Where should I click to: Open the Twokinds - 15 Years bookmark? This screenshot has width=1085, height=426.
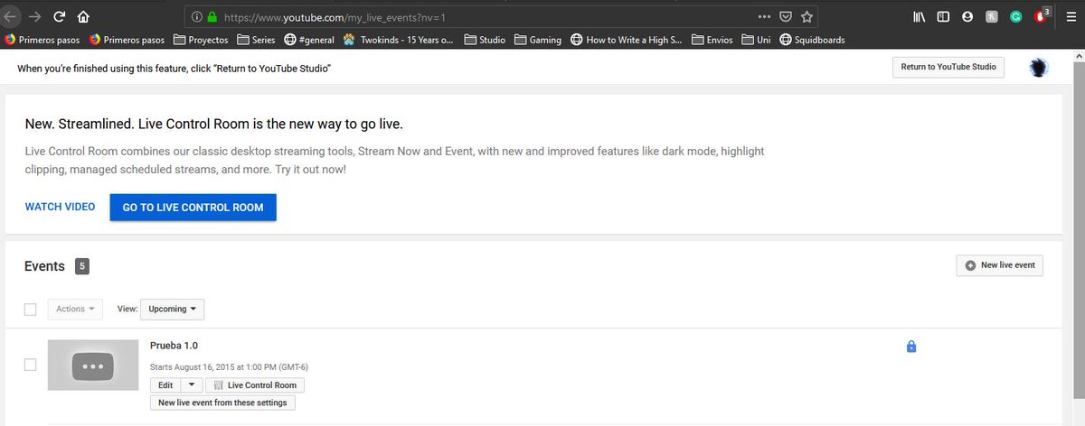[x=398, y=40]
